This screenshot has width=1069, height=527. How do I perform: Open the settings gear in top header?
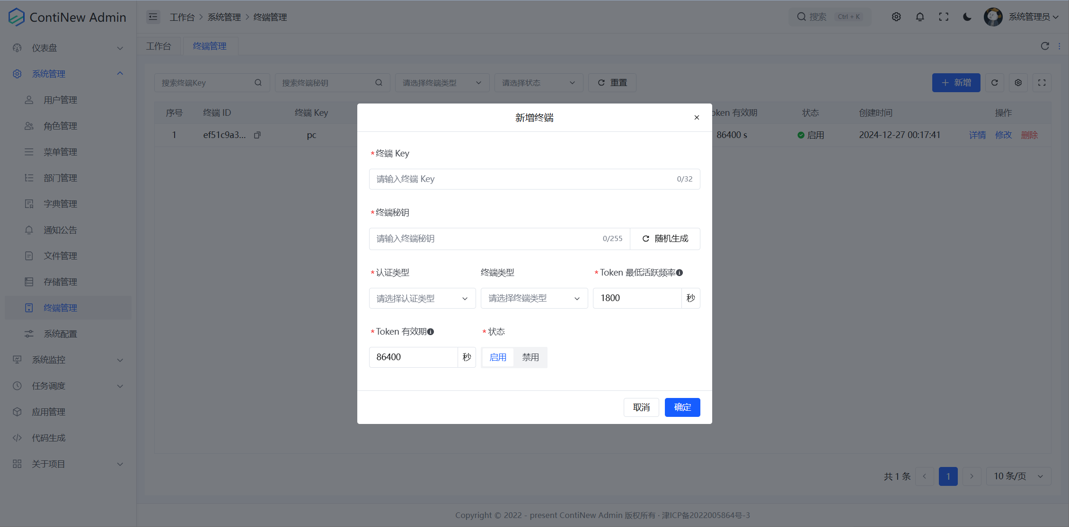pos(896,17)
